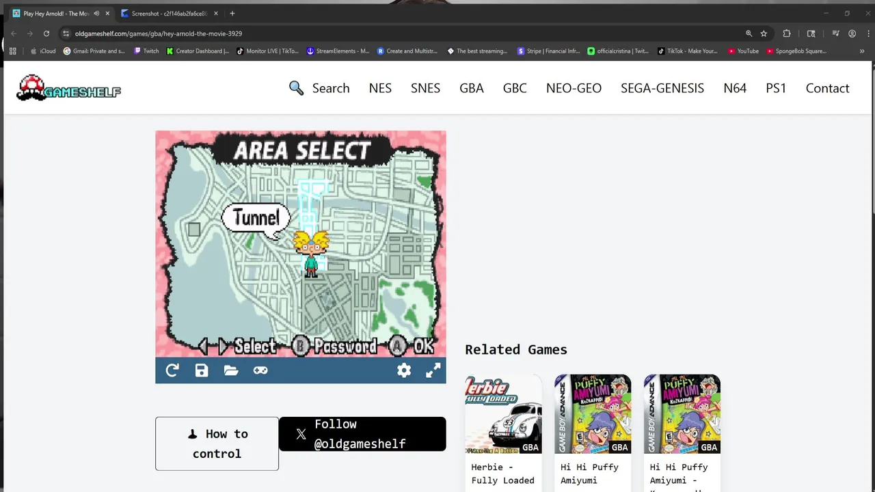875x492 pixels.
Task: Click the GameShelf mushroom logo
Action: (x=68, y=87)
